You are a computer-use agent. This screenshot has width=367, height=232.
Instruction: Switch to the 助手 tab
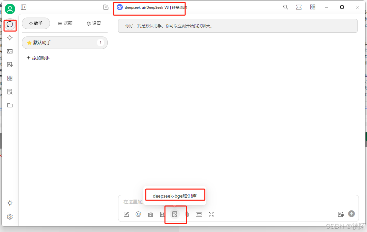coord(36,23)
